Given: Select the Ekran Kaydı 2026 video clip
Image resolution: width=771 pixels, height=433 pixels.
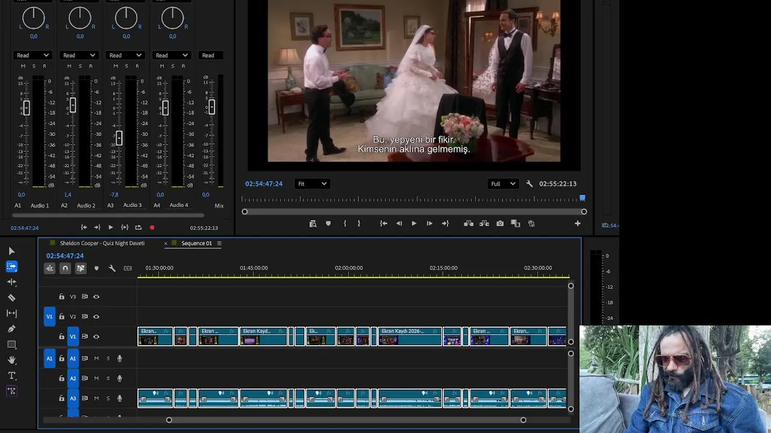Looking at the screenshot, I should coord(410,336).
